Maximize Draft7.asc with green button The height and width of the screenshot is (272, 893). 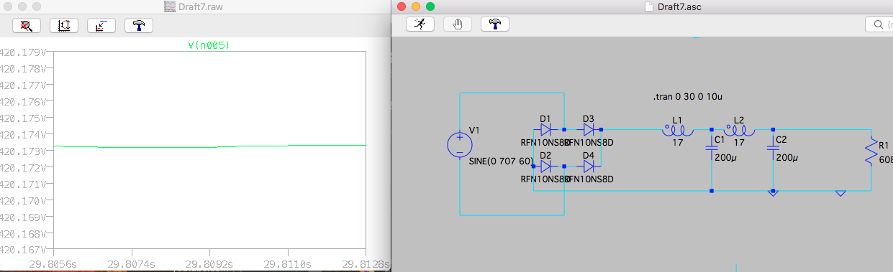[x=431, y=6]
